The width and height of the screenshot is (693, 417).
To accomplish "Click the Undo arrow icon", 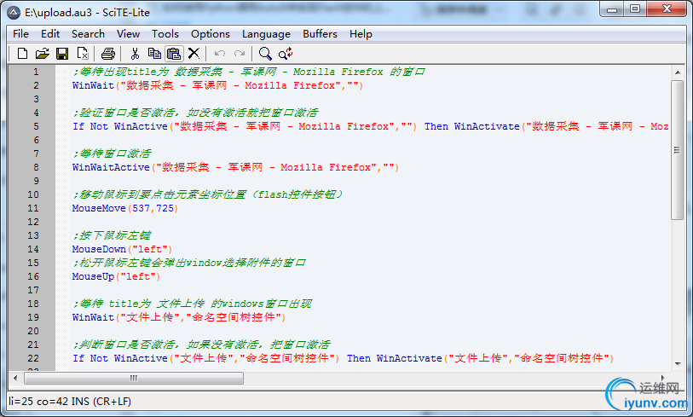I will coord(220,54).
